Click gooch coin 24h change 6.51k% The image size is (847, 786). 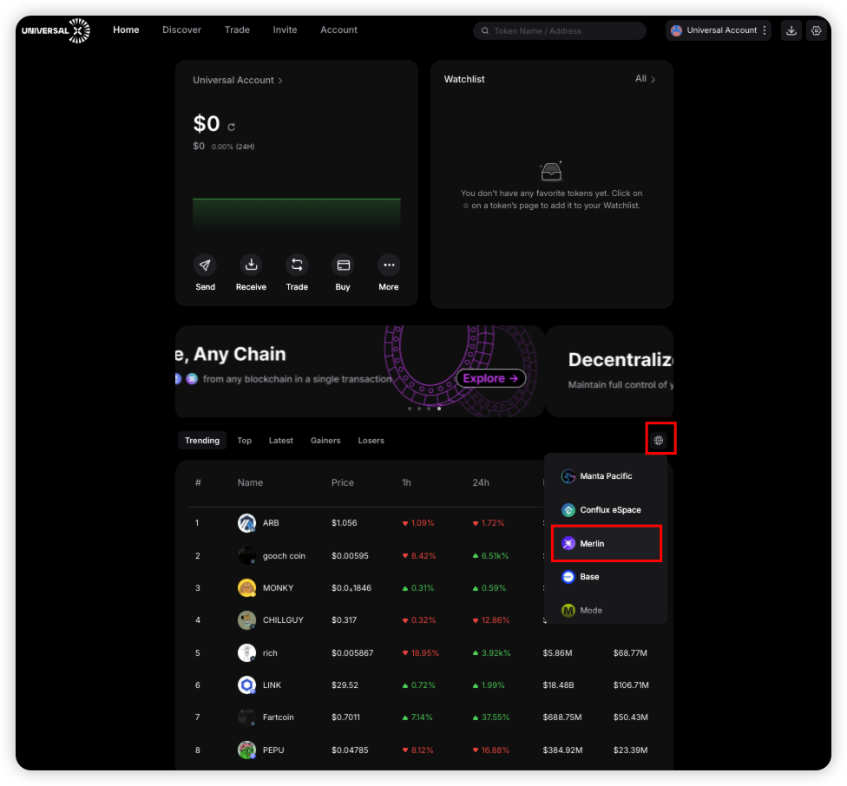[491, 555]
